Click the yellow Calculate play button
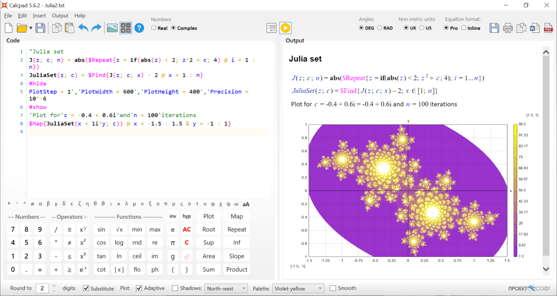 pos(286,28)
